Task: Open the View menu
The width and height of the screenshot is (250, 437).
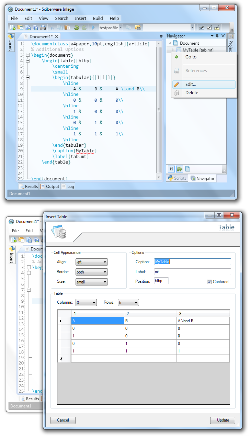Action: (x=44, y=18)
